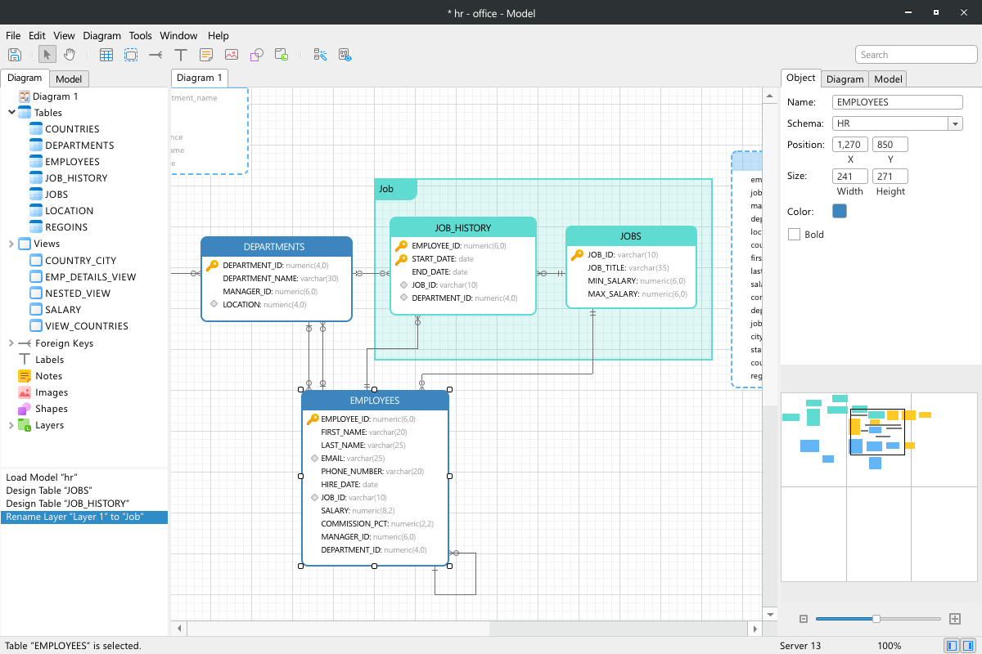Select COUNTRY_CITY view in the tree
The image size is (982, 654).
click(x=80, y=261)
